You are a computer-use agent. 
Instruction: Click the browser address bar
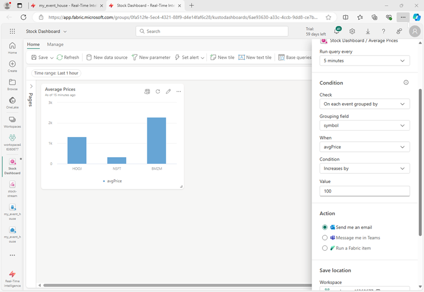[183, 17]
